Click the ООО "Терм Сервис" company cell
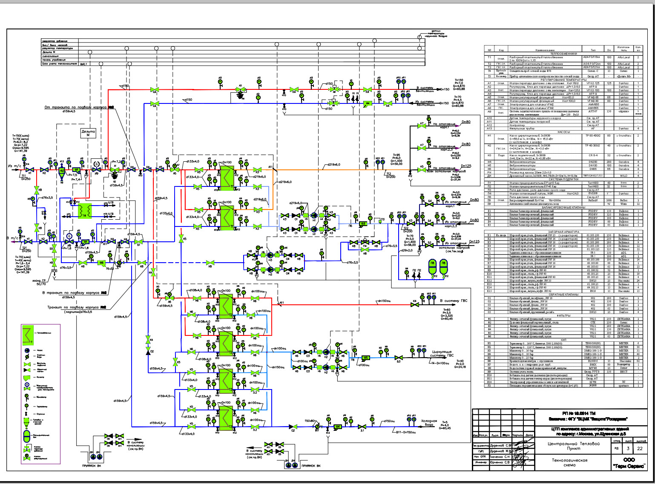655x484 pixels. click(628, 463)
